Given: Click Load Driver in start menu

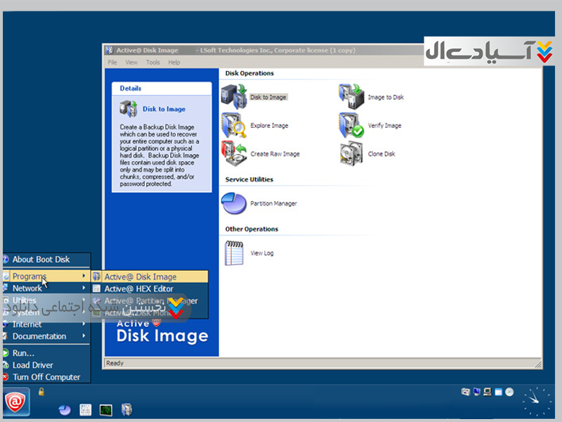Looking at the screenshot, I should click(x=32, y=365).
